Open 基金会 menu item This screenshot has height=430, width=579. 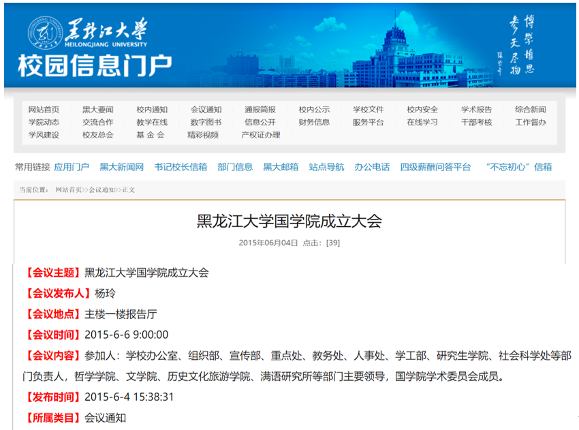(x=151, y=135)
